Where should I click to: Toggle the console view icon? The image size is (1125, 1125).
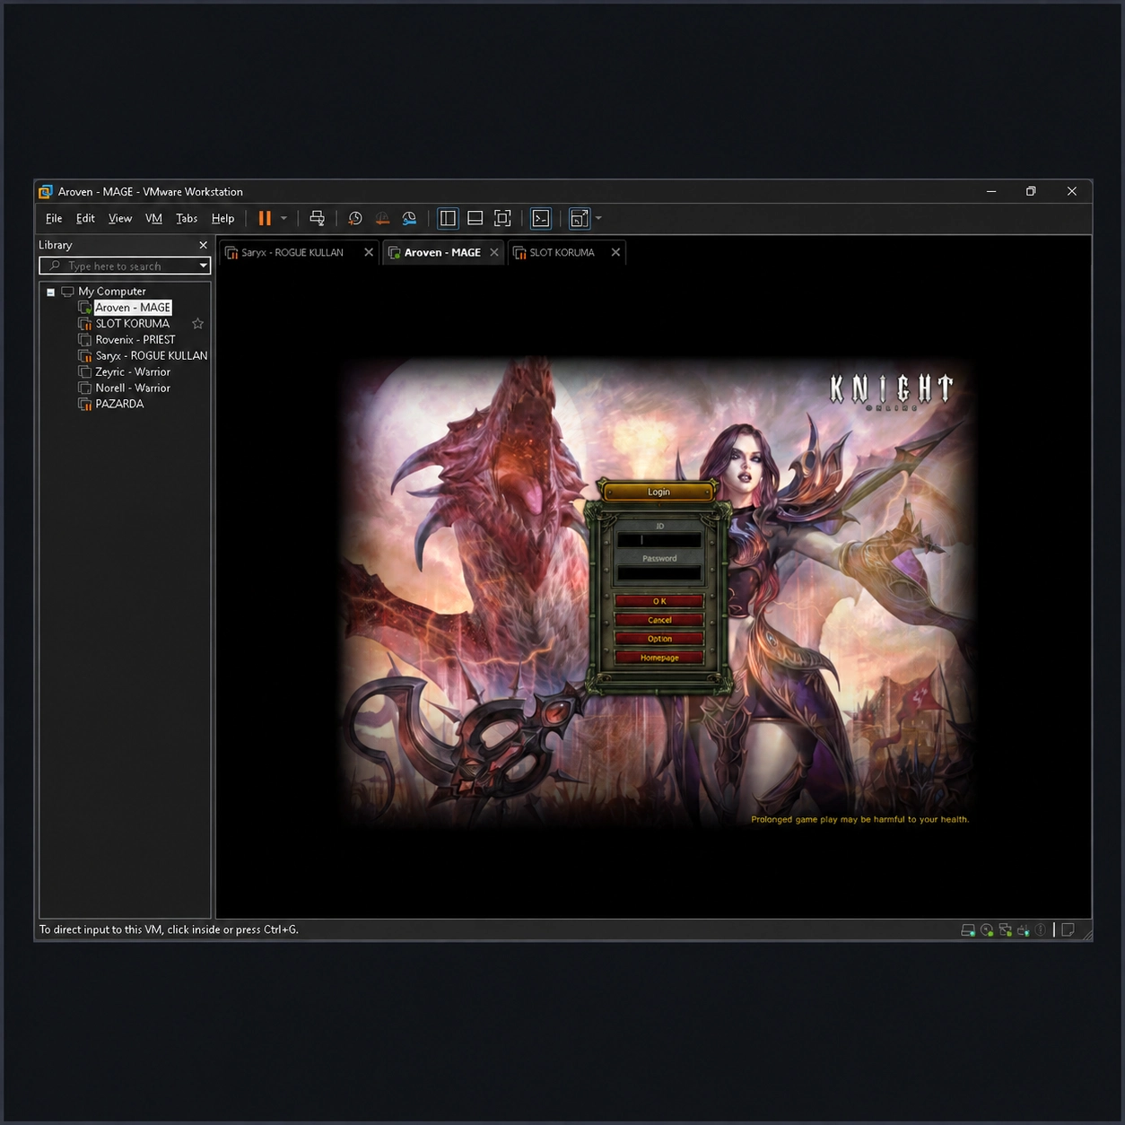(x=541, y=218)
